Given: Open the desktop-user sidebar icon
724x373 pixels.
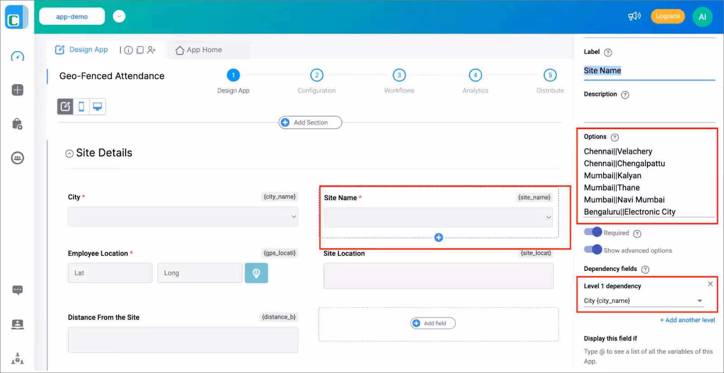Looking at the screenshot, I should click(17, 324).
